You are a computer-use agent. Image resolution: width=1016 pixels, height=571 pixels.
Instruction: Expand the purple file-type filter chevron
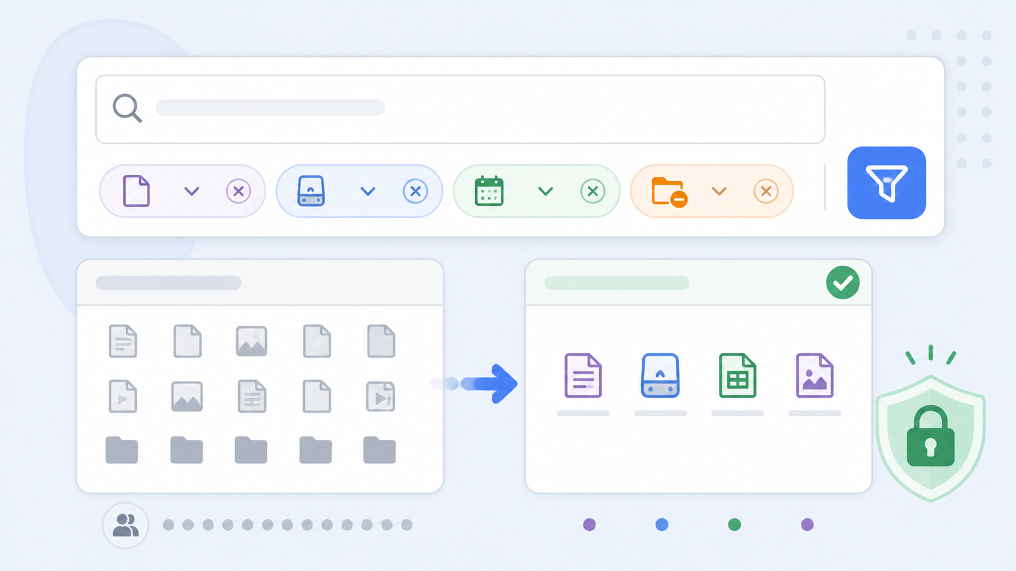(191, 192)
